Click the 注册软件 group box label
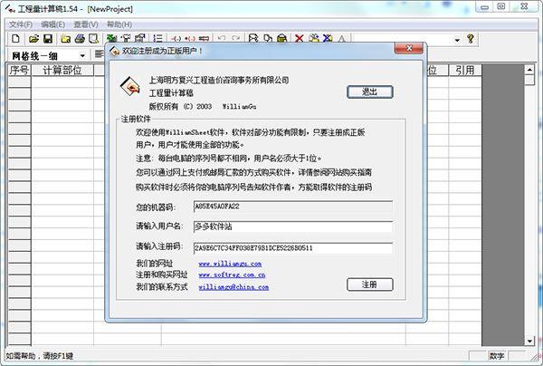This screenshot has height=366, width=543. (x=136, y=120)
